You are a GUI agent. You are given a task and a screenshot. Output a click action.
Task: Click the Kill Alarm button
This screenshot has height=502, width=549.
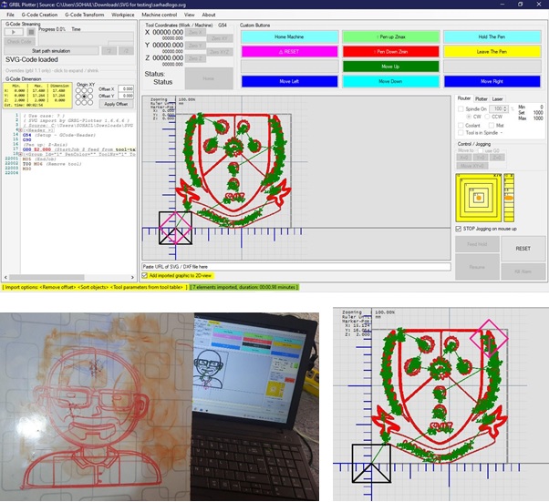(x=523, y=271)
